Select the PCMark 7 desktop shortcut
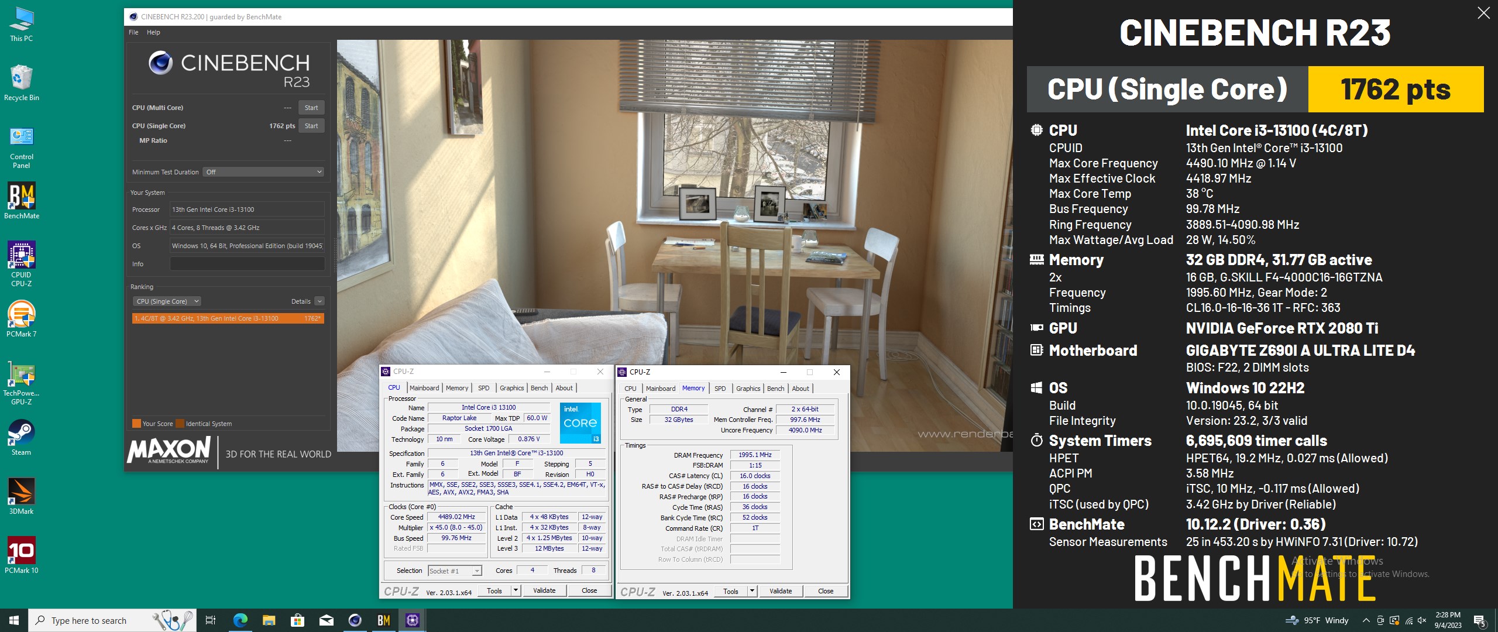The width and height of the screenshot is (1498, 632). tap(22, 319)
